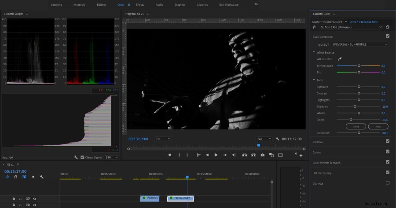396x208 pixels.
Task: Click the Extract button icon
Action: 253,155
